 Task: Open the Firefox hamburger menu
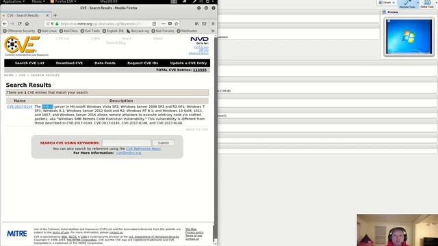[213, 24]
